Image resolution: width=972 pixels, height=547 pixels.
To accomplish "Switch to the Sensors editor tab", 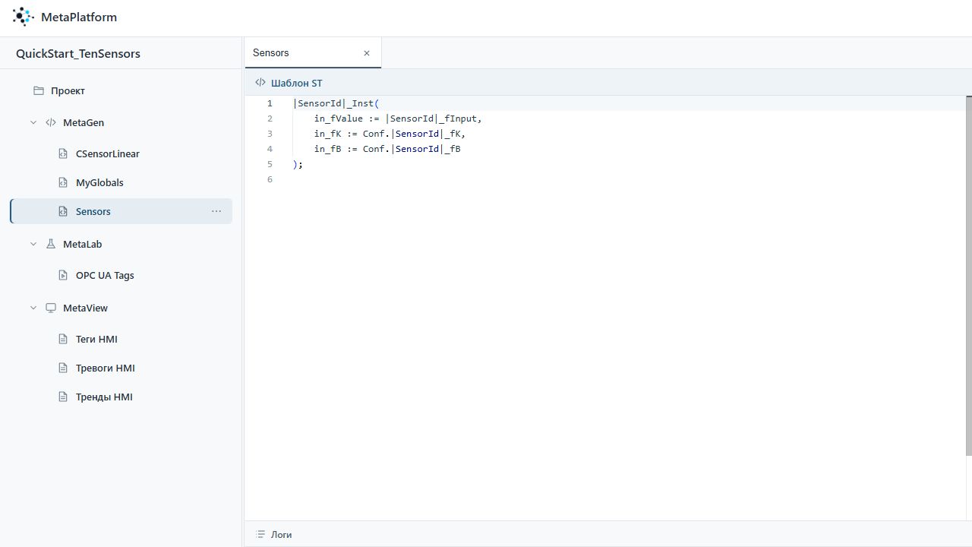I will pyautogui.click(x=313, y=53).
